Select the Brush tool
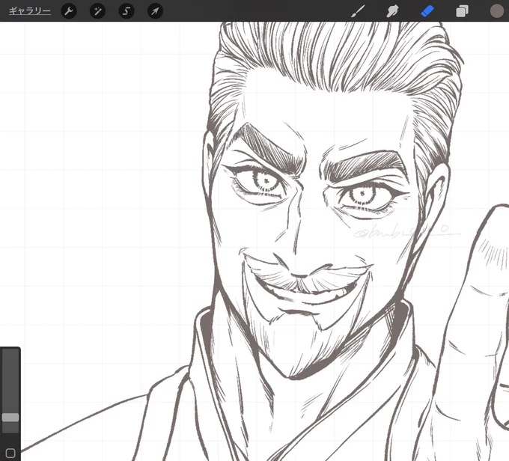Image resolution: width=509 pixels, height=461 pixels. [x=358, y=11]
